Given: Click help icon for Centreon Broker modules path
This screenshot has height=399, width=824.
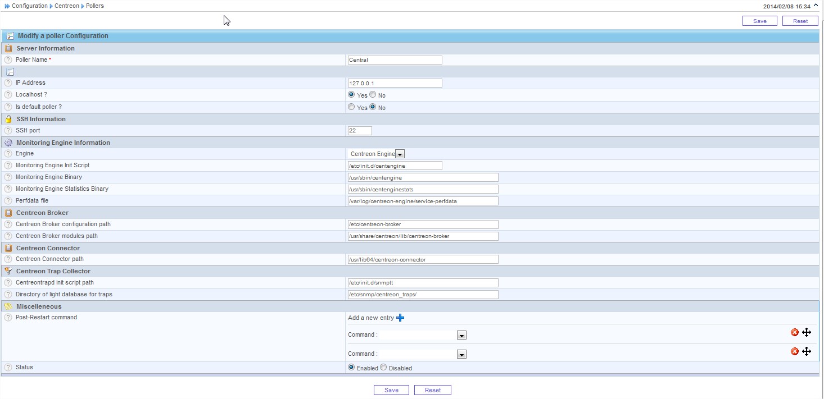Looking at the screenshot, I should [8, 236].
